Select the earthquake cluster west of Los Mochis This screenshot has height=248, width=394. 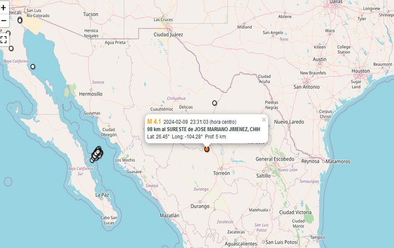(x=97, y=154)
